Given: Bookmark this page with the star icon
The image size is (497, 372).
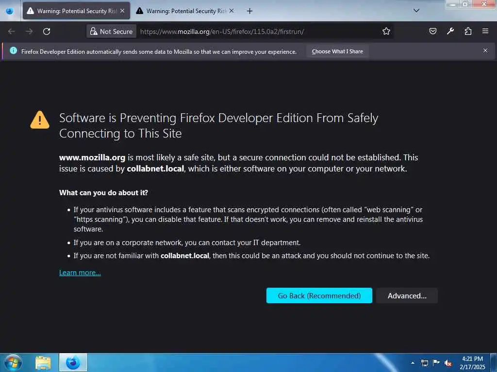Looking at the screenshot, I should pyautogui.click(x=386, y=31).
